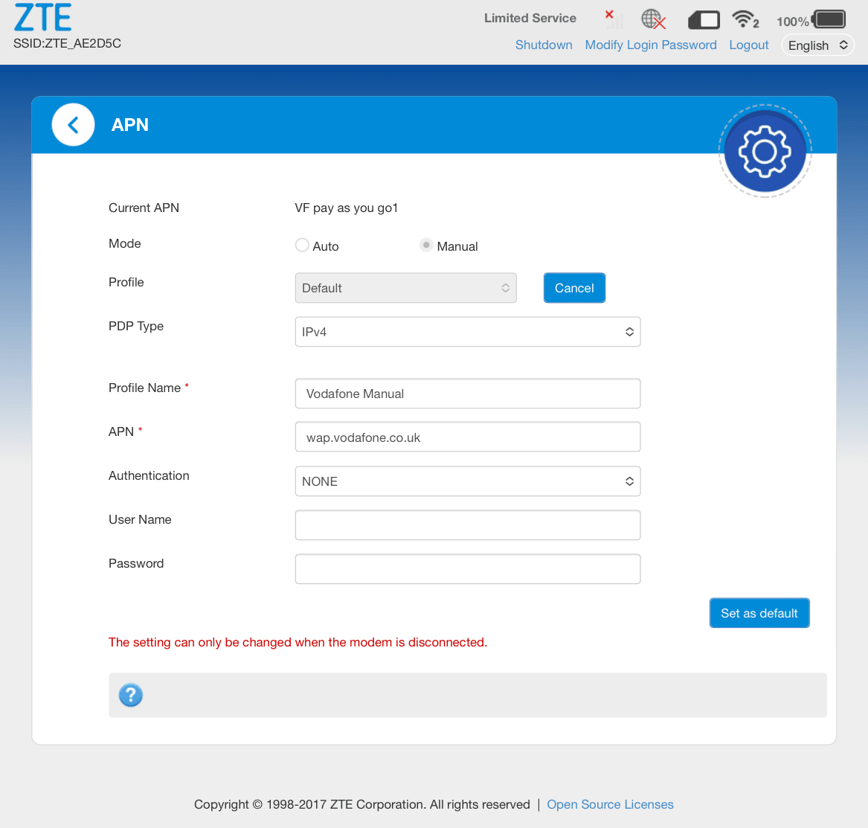Click the 'Limited Service' status text

coord(530,18)
